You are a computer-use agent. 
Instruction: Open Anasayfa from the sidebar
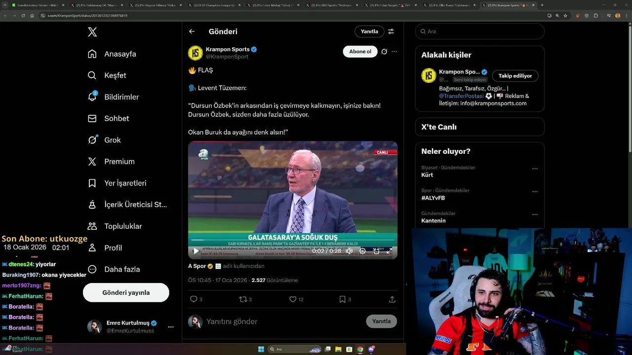[x=112, y=54]
